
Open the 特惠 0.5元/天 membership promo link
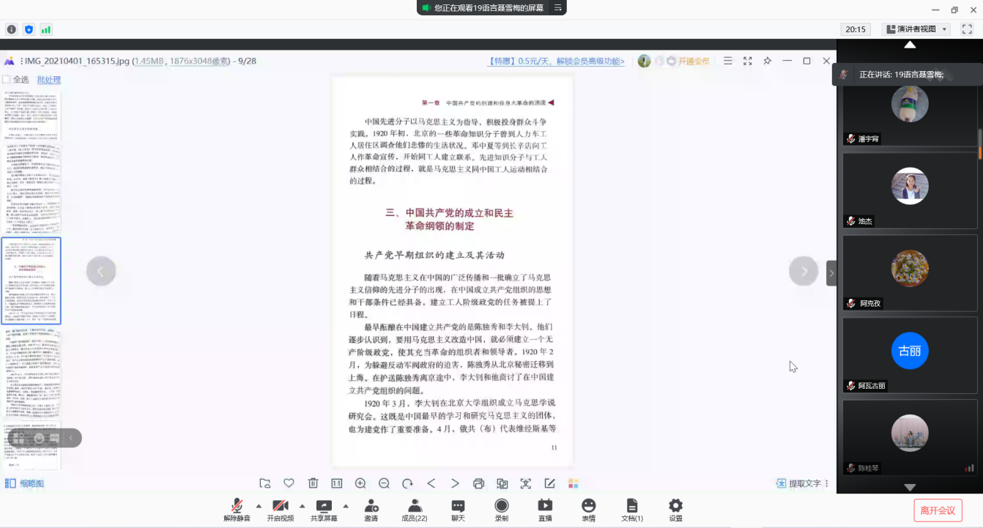click(557, 61)
